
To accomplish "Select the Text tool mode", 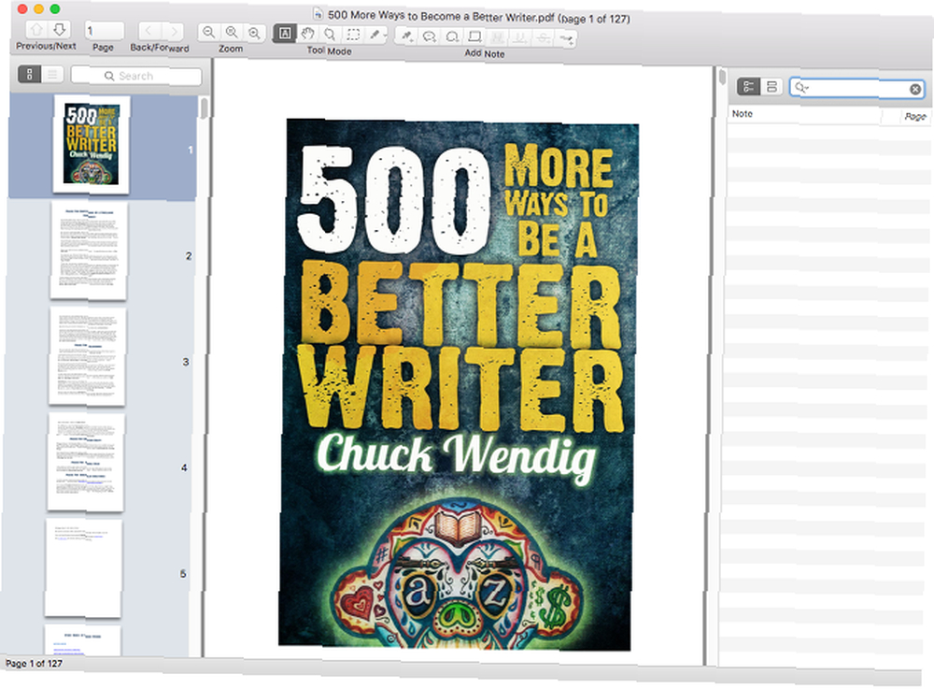I will [285, 34].
